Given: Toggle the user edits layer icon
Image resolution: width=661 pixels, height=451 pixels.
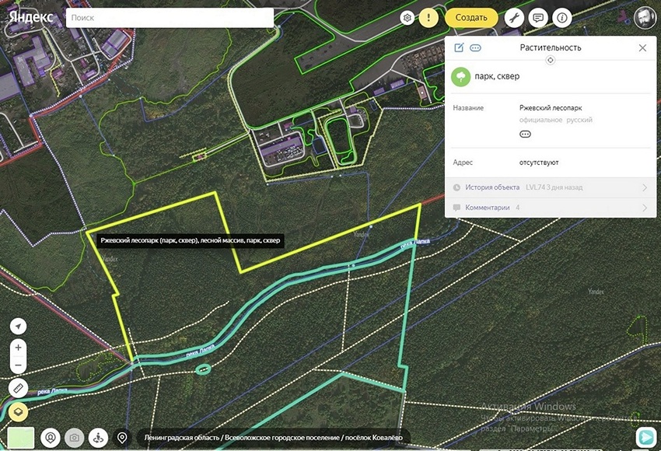Looking at the screenshot, I should pos(51,438).
